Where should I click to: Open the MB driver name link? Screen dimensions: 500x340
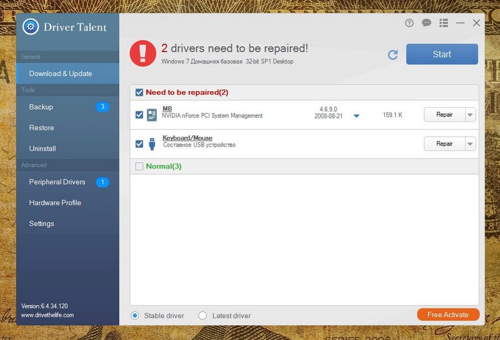(x=167, y=109)
